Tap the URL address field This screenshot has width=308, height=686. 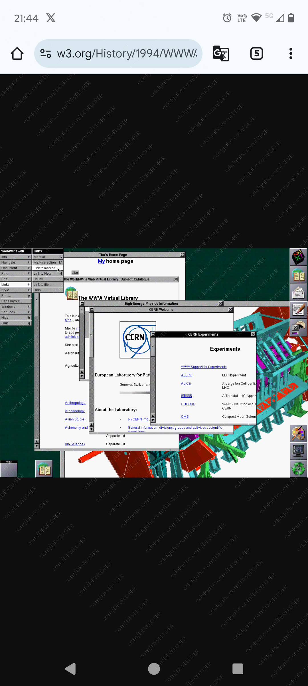click(x=127, y=53)
